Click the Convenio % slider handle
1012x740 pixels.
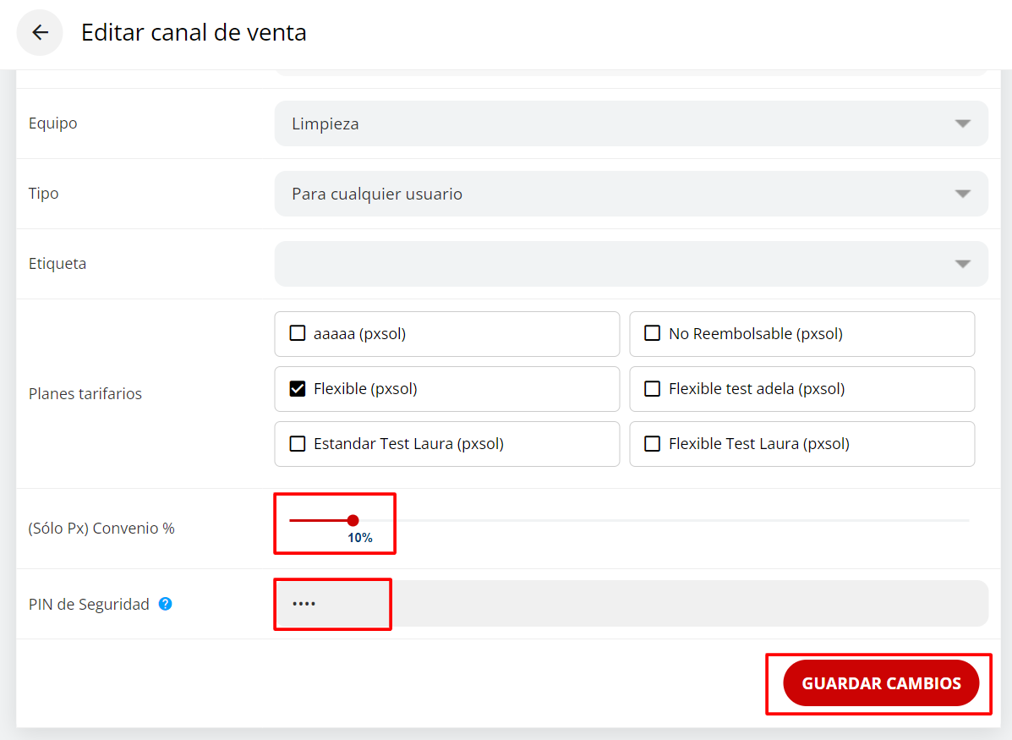pos(353,520)
